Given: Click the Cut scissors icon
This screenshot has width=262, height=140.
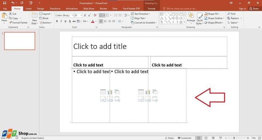Looking at the screenshot, I should coord(10,14).
